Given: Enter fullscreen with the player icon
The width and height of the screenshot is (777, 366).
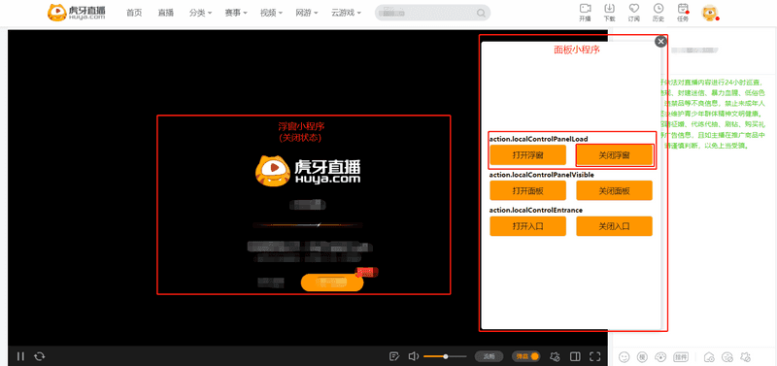Looking at the screenshot, I should [595, 356].
